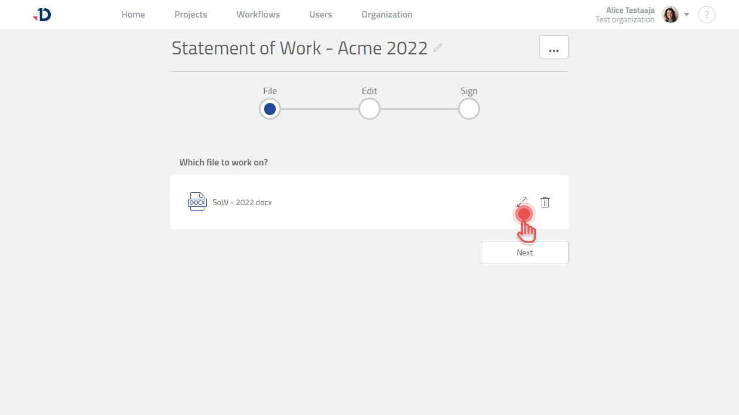
Task: Click Alice's profile picture thumbnail
Action: [x=670, y=15]
